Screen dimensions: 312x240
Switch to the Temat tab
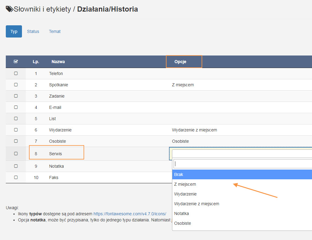coord(55,31)
